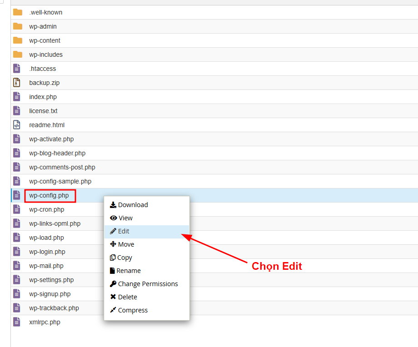Click the wp-signup.php file icon
Screen dimensions: 418x347
click(x=16, y=294)
